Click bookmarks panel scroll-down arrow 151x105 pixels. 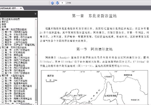36,102
